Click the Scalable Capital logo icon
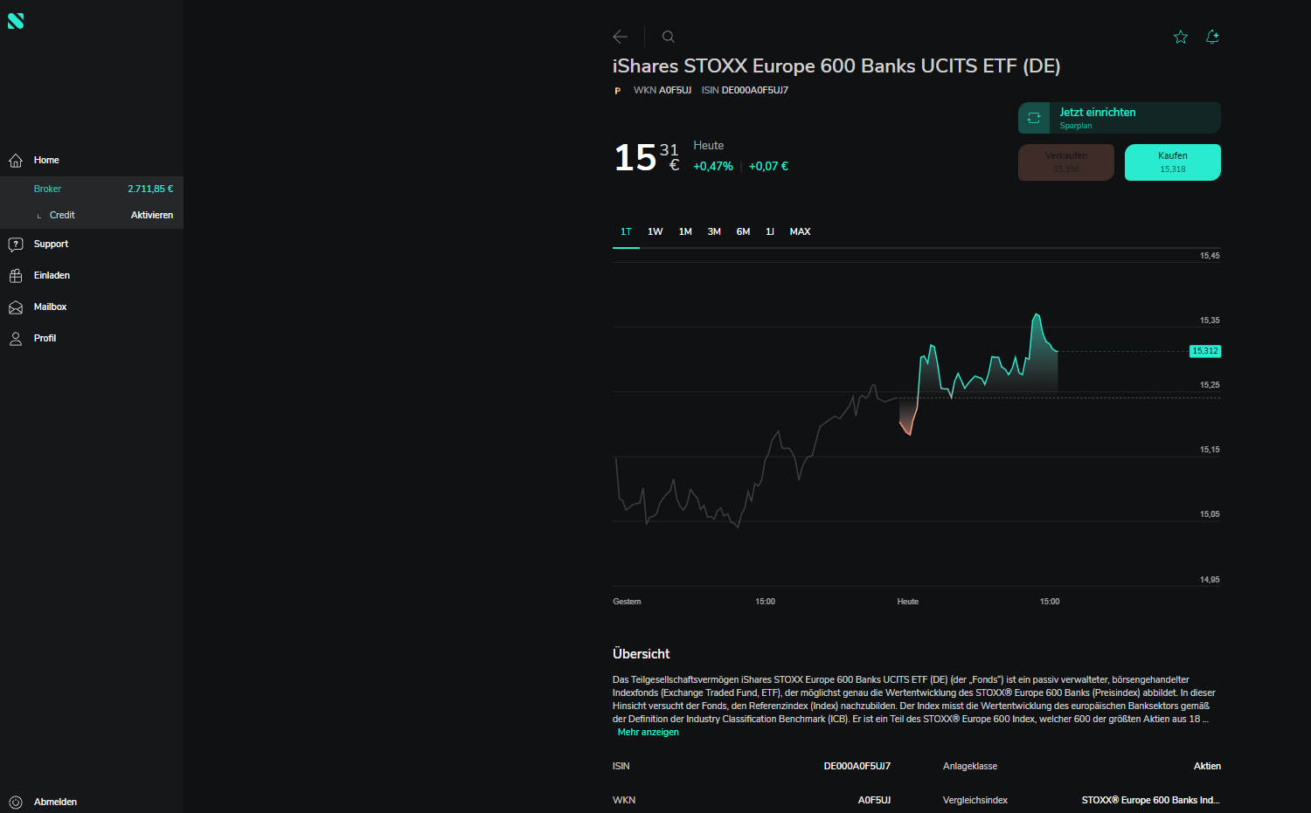Viewport: 1311px width, 813px height. [16, 21]
